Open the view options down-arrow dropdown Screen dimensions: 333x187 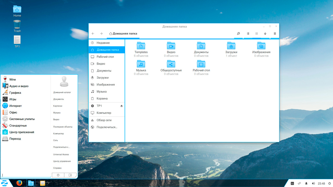(x=265, y=33)
